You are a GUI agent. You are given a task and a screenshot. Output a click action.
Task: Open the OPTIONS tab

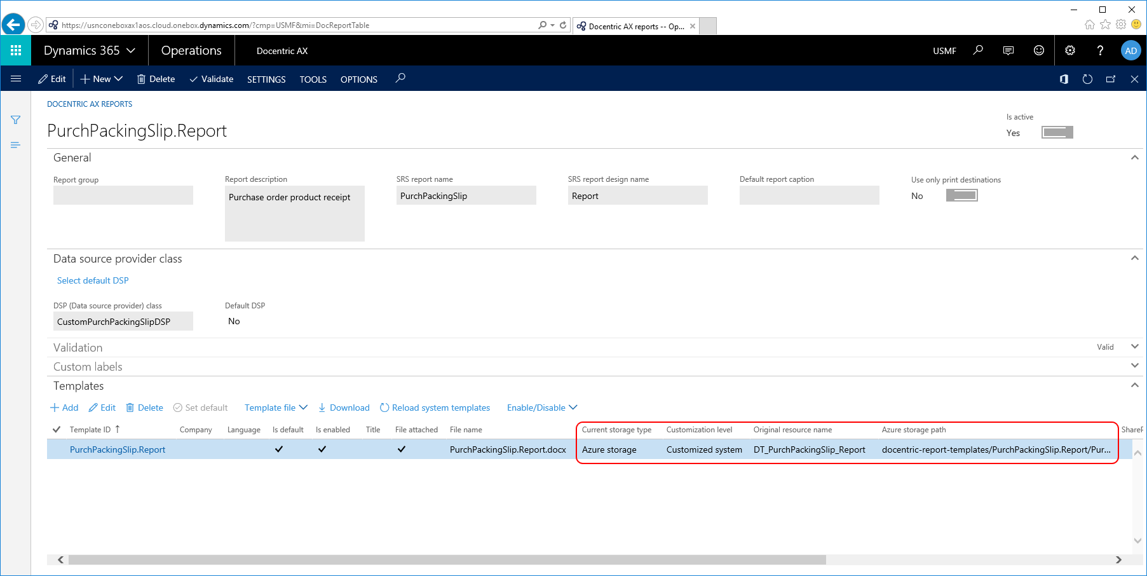pos(359,79)
